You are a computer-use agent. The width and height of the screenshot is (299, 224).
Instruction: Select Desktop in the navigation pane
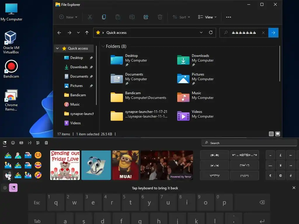click(x=77, y=58)
